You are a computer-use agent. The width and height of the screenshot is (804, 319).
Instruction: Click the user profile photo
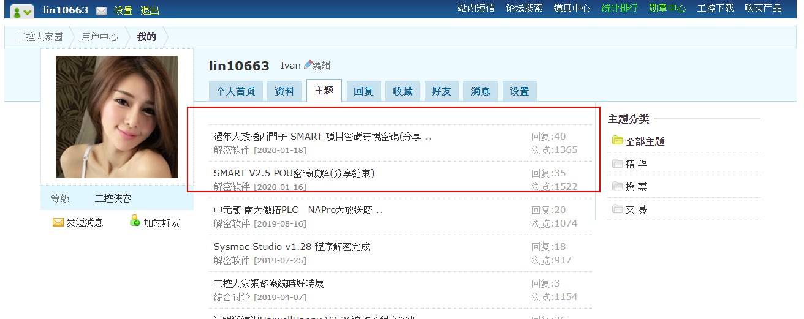(x=117, y=117)
